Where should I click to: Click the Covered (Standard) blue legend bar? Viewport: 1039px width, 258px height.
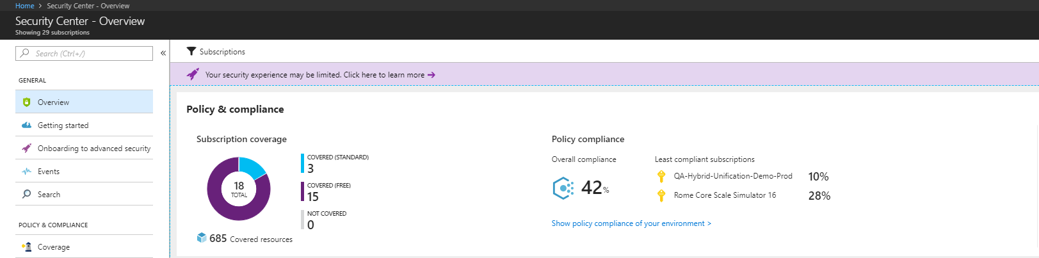[x=303, y=163]
